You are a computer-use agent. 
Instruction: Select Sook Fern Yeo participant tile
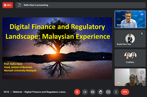click(130, 39)
